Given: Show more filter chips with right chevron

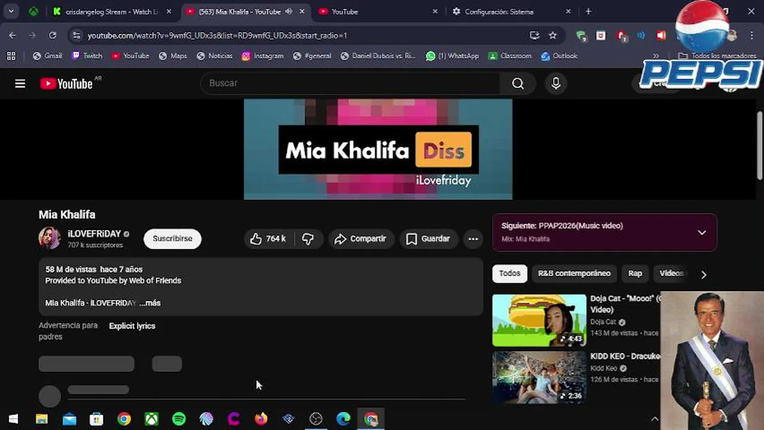Looking at the screenshot, I should [704, 274].
